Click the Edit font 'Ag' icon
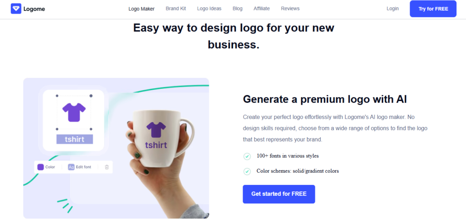 pyautogui.click(x=71, y=167)
